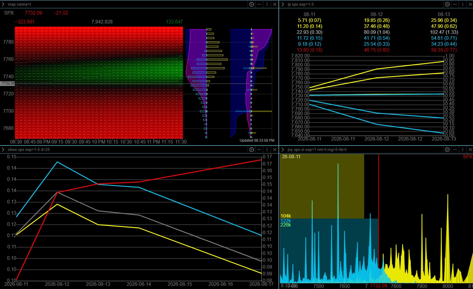The image size is (473, 289).
Task: Click the yellow 104k open interest label
Action: (286, 216)
